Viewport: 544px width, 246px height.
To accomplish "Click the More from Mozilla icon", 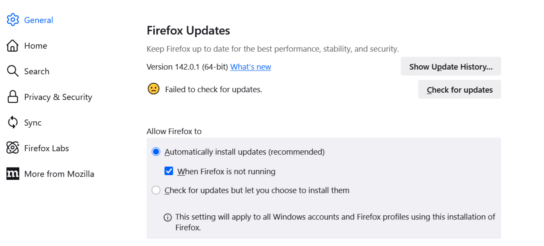I will pos(13,174).
